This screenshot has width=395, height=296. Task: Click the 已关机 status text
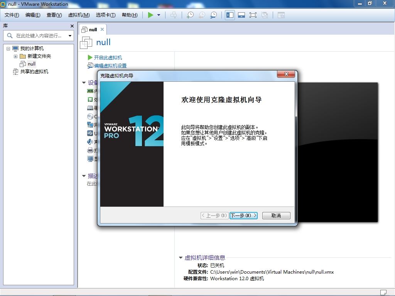pyautogui.click(x=217, y=265)
